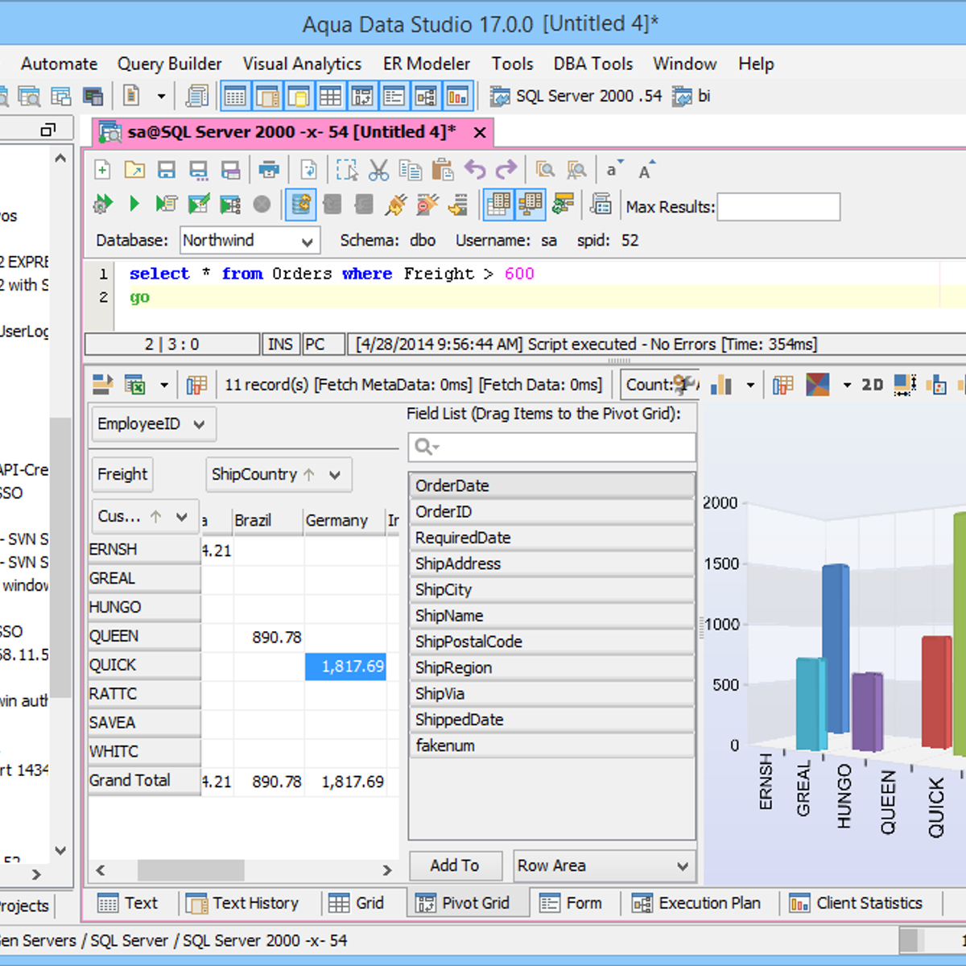Open the Visual Analytics menu
The width and height of the screenshot is (966, 966).
pyautogui.click(x=302, y=64)
